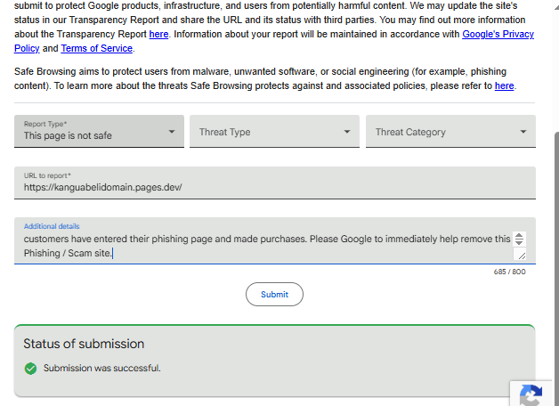Click inside the Additional details text area

pos(258,245)
